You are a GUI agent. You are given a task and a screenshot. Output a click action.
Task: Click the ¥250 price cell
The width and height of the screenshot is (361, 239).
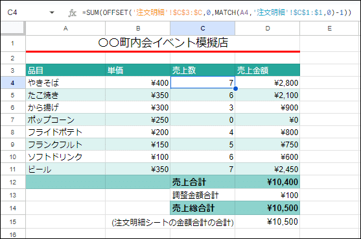pyautogui.click(x=138, y=120)
